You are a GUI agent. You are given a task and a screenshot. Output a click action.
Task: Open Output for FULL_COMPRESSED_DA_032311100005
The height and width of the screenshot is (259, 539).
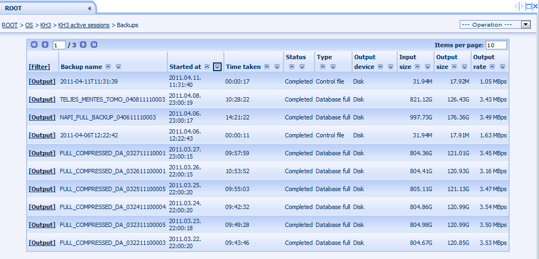tap(42, 225)
